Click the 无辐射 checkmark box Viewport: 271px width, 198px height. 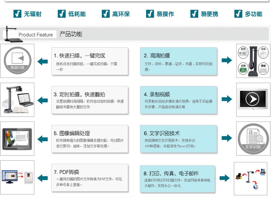point(17,14)
